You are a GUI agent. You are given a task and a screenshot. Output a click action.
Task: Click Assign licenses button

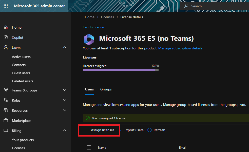click(99, 130)
